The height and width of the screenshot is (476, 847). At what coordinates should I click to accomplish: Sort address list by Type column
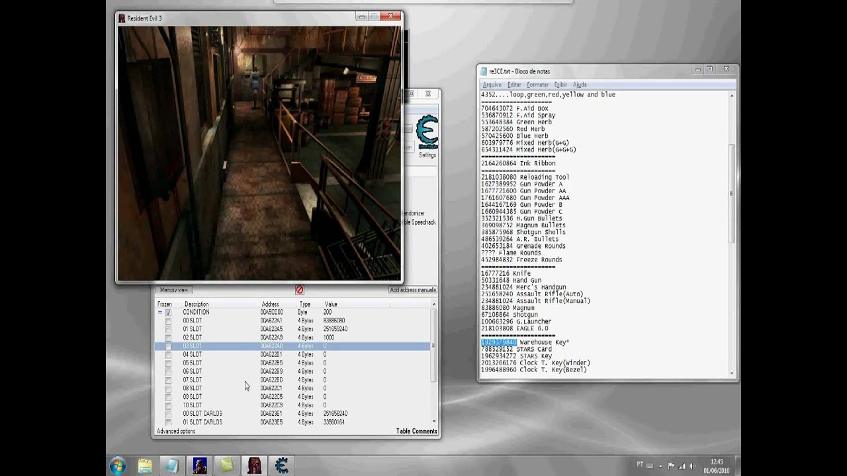click(x=304, y=304)
